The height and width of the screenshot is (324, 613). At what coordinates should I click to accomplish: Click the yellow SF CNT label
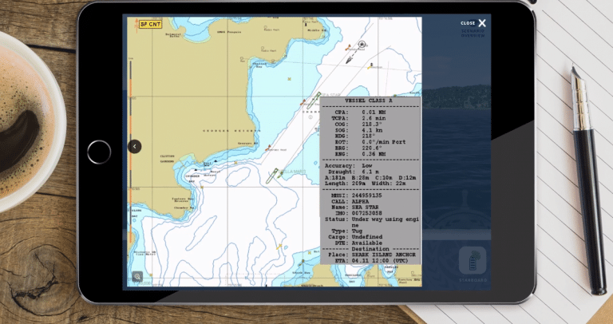(150, 24)
